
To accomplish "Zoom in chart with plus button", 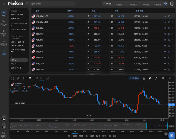I will 90,116.
